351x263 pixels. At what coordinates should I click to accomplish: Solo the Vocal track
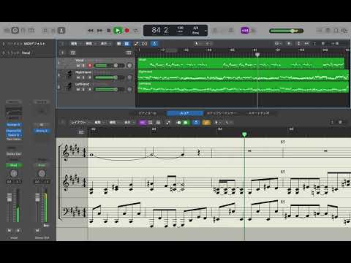(x=83, y=66)
